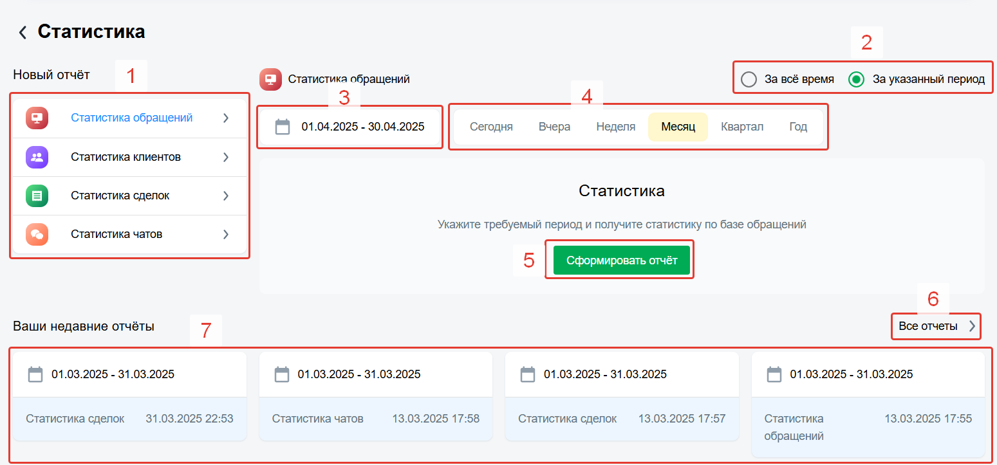Click the purple Статистика клиентов icon
The image size is (997, 465).
(x=37, y=157)
